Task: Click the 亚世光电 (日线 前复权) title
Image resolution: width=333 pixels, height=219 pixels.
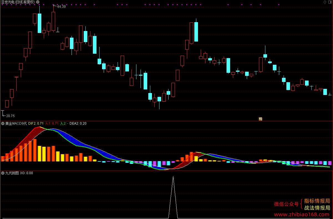Action: [18, 2]
